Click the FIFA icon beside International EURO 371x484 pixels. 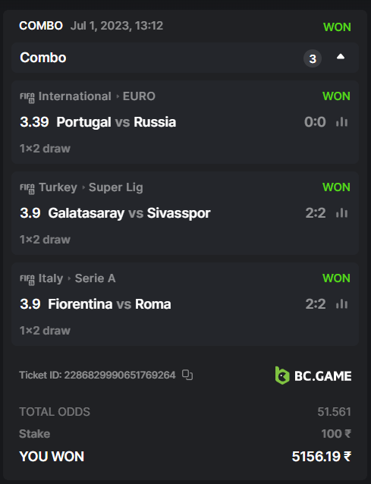pyautogui.click(x=27, y=97)
